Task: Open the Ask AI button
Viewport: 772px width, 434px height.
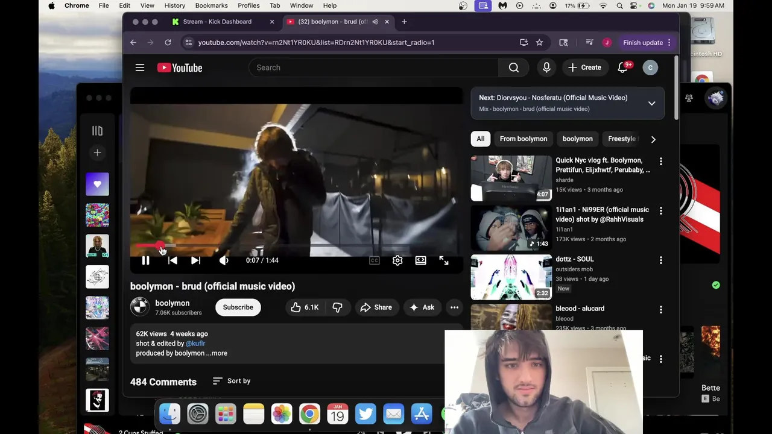Action: (x=422, y=307)
